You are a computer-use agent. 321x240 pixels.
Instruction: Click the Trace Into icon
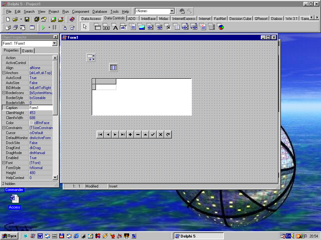[x=65, y=27]
